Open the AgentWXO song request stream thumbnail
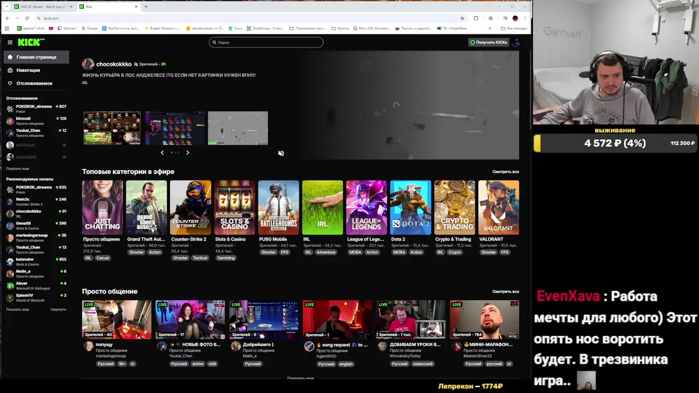The height and width of the screenshot is (393, 699). pyautogui.click(x=337, y=319)
